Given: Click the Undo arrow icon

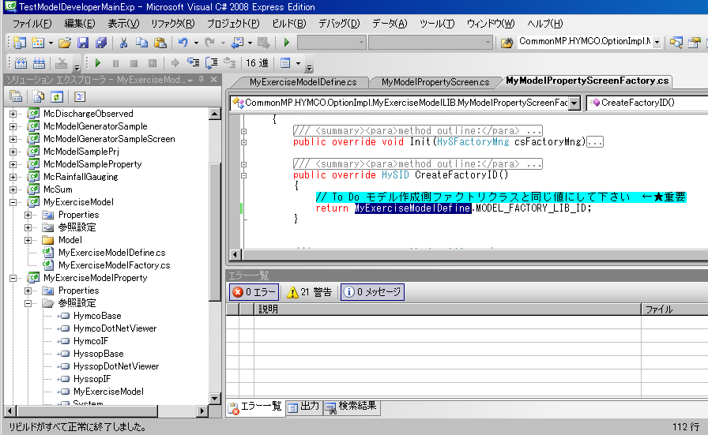Looking at the screenshot, I should (183, 43).
